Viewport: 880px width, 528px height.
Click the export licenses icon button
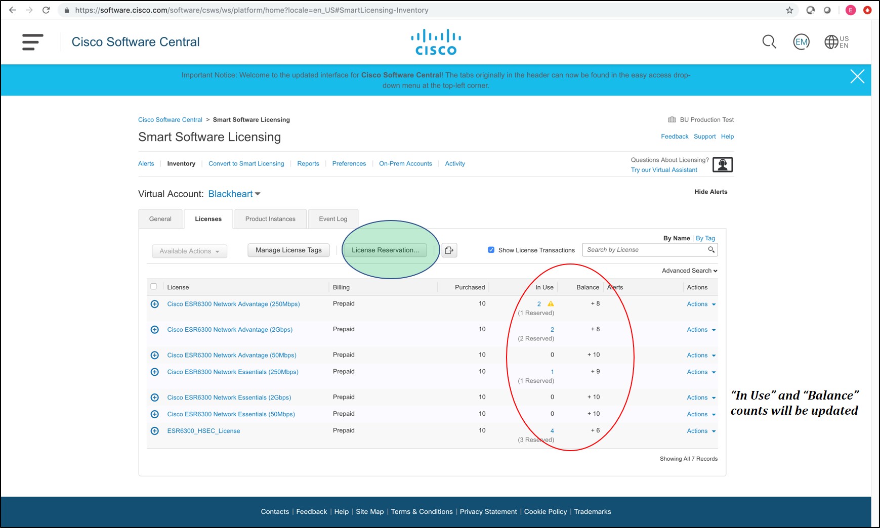point(449,250)
